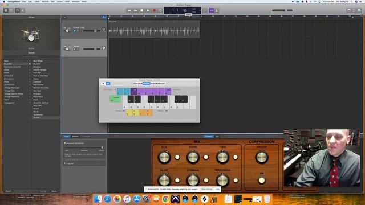Expand the Bass category in Library
365x205 pixels.
[30, 61]
